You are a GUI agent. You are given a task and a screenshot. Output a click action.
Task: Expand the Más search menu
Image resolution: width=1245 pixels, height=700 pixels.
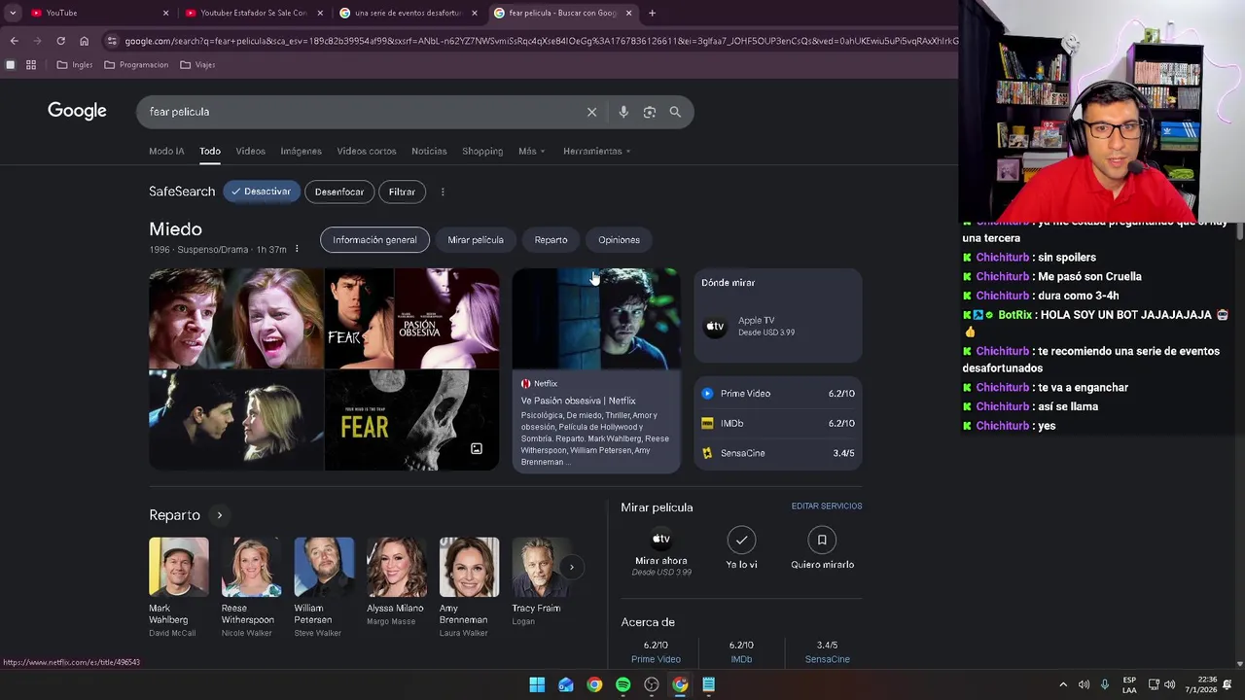(x=531, y=151)
